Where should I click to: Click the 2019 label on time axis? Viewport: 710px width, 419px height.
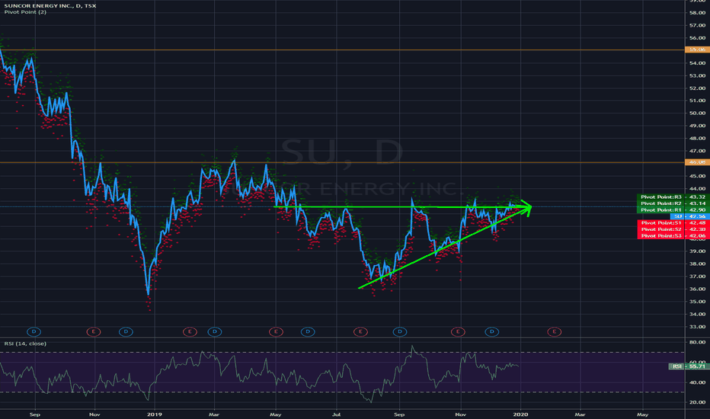pyautogui.click(x=155, y=414)
